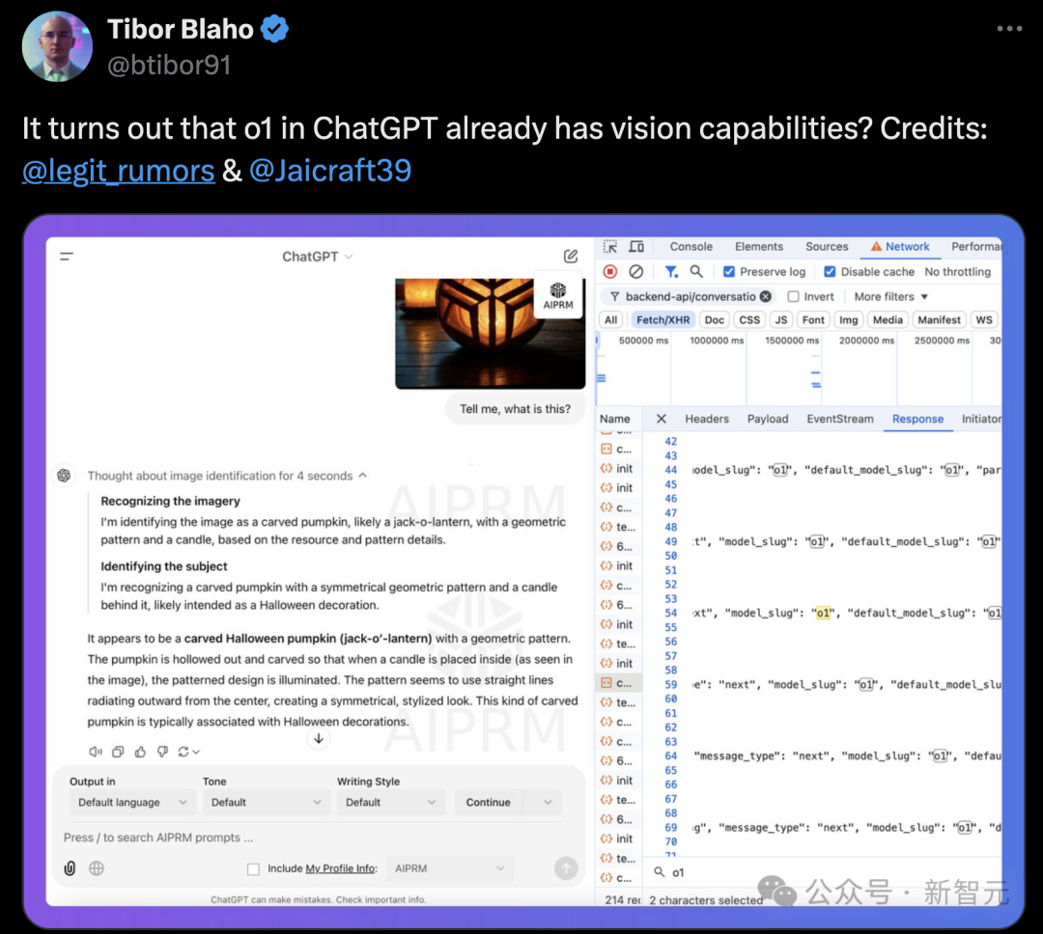Activate DevTools inspect element icon
This screenshot has height=934, width=1043.
[610, 247]
